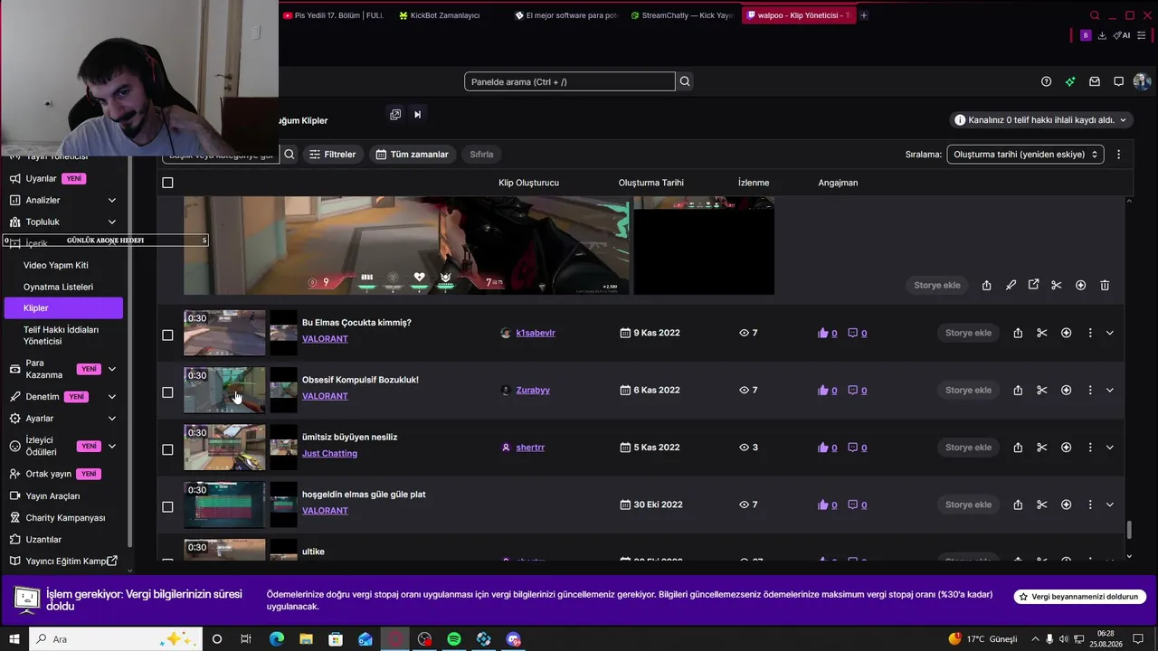The width and height of the screenshot is (1158, 651).
Task: Trim the 'Bu Elmas Çocukta kimmiş?' clip with scissors
Action: click(x=1042, y=333)
